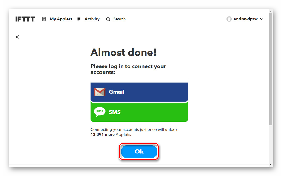Click the Search magnifier icon

pyautogui.click(x=108, y=19)
